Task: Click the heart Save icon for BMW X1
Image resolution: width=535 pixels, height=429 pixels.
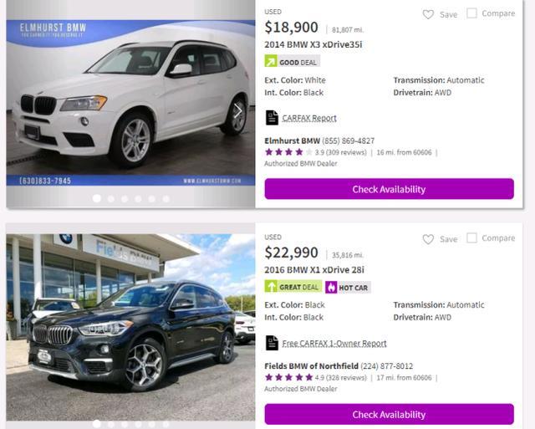Action: tap(428, 239)
